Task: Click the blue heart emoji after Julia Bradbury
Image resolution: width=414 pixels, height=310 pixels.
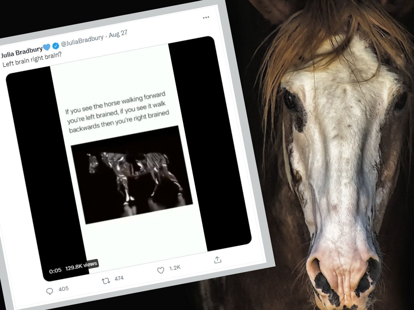Action: tap(47, 47)
